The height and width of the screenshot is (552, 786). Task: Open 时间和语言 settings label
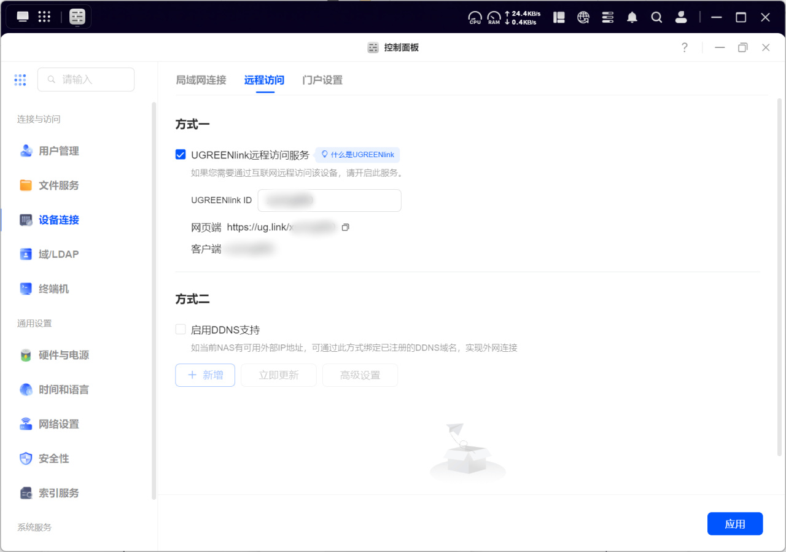click(64, 389)
